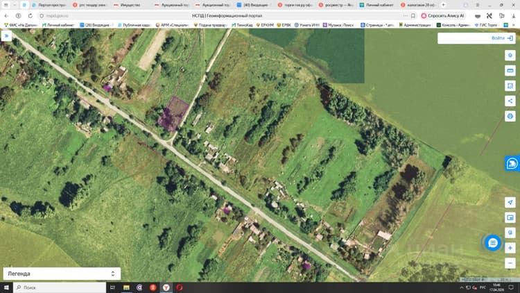Expand the left sidebar with double-chevron button
The height and width of the screenshot is (293, 520).
tap(6, 35)
